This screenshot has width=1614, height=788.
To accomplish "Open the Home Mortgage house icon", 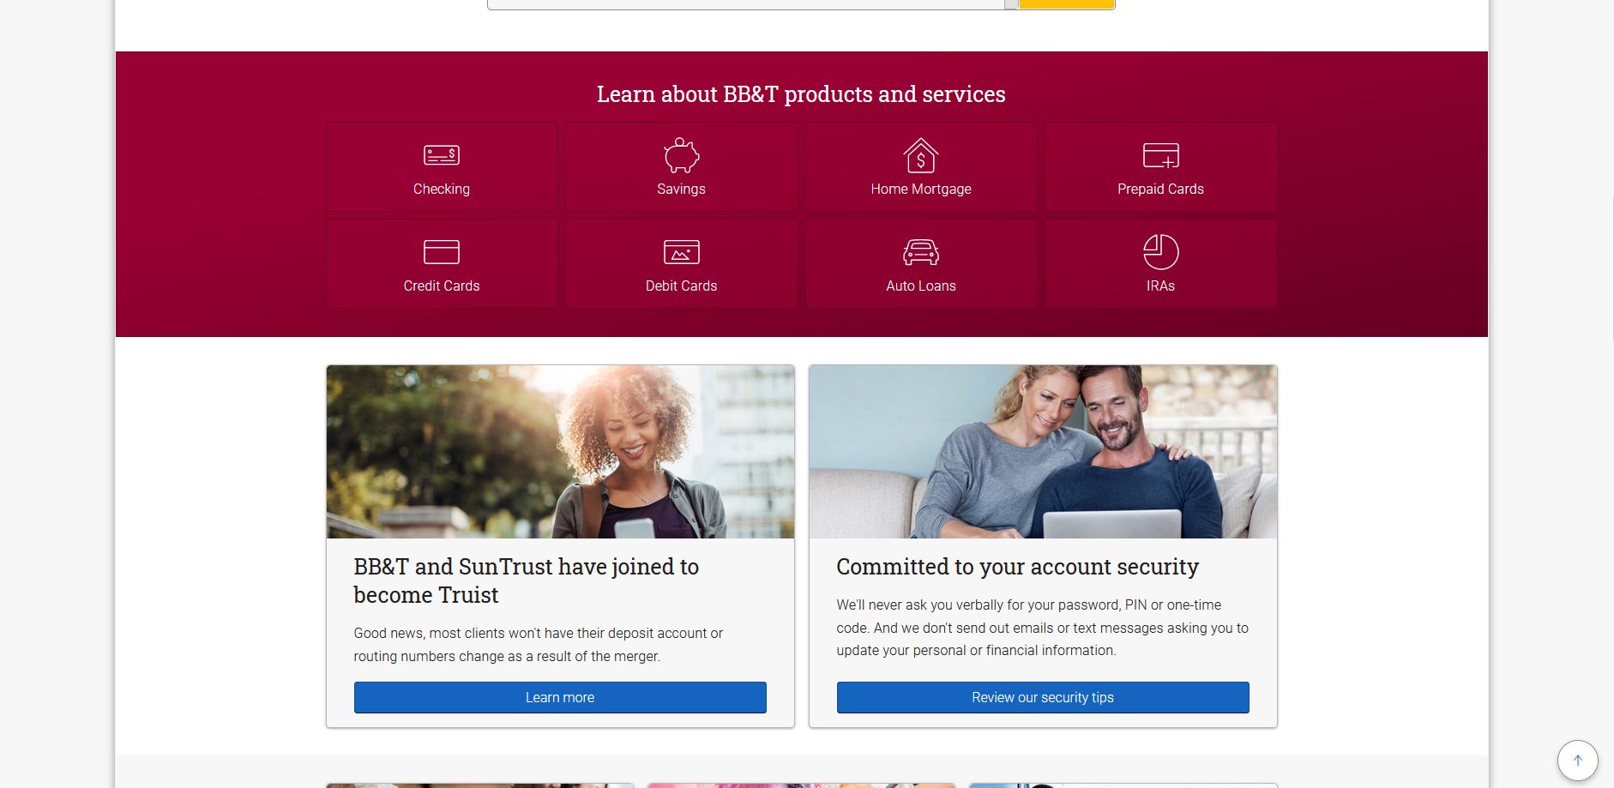I will tap(921, 155).
